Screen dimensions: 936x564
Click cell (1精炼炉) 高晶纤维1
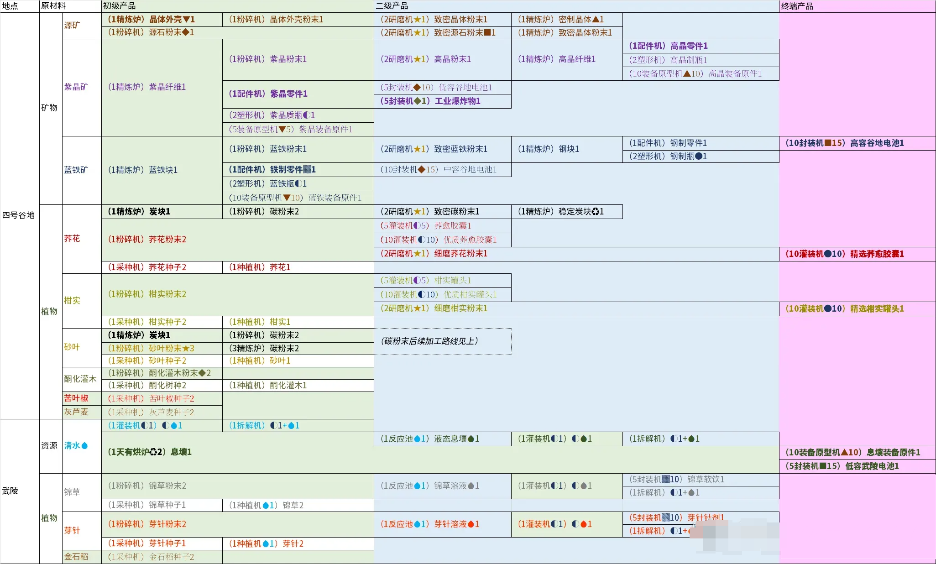pyautogui.click(x=567, y=59)
